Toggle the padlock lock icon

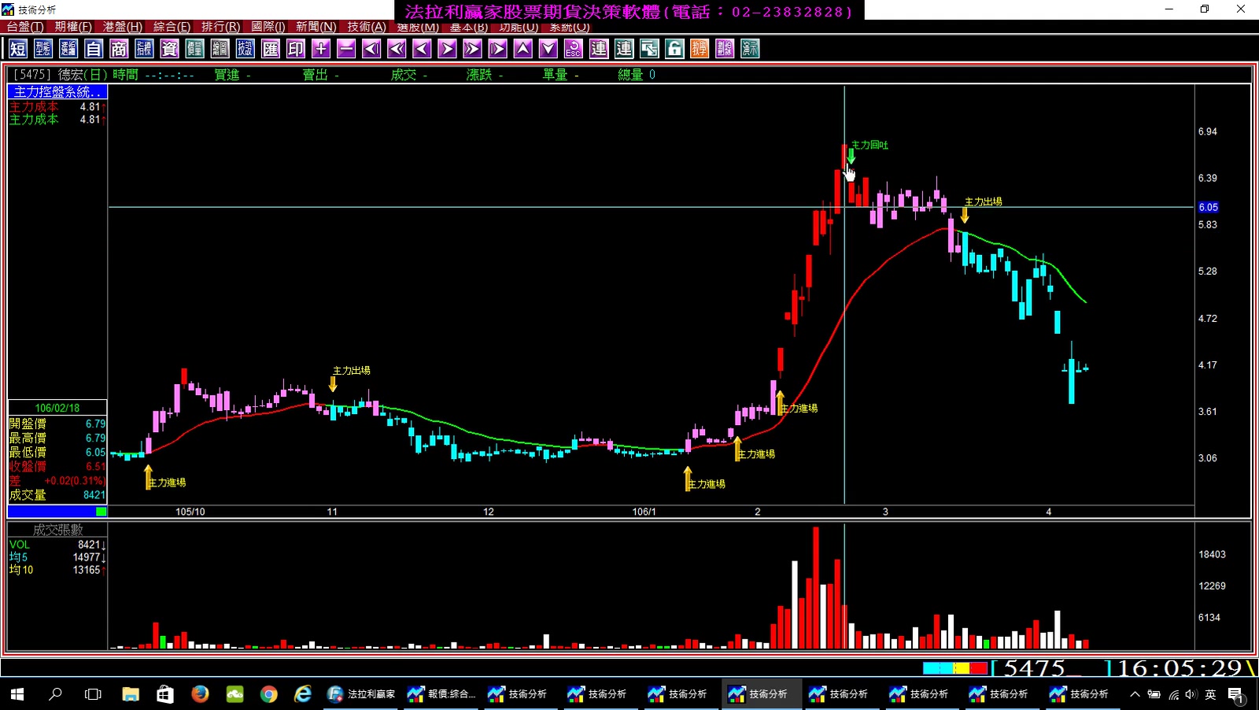[674, 49]
